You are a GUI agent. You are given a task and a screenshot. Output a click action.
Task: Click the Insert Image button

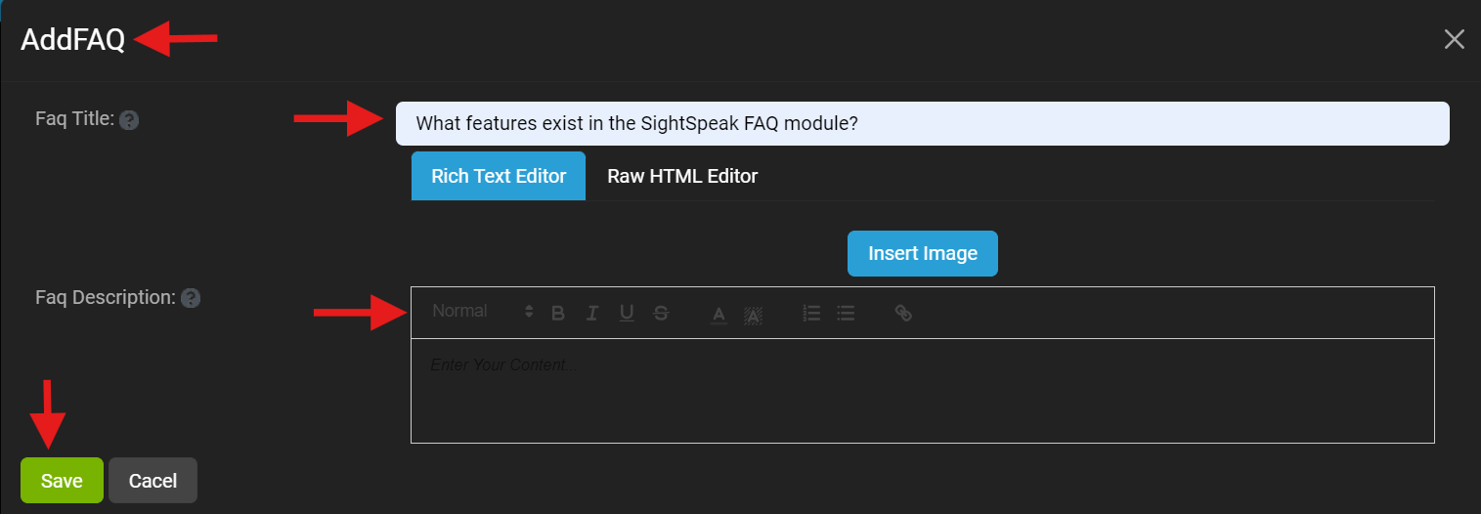(x=923, y=253)
